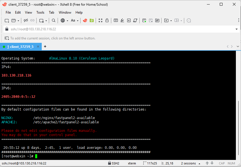The image size is (241, 167).
Task: Toggle the NUM indicator in the status bar
Action: (x=231, y=163)
